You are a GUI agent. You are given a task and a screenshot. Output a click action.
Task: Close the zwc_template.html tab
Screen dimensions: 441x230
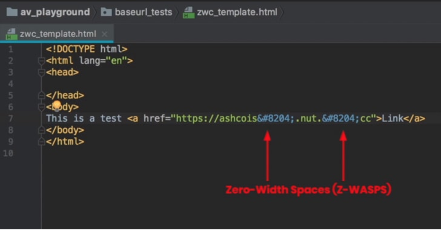point(104,34)
